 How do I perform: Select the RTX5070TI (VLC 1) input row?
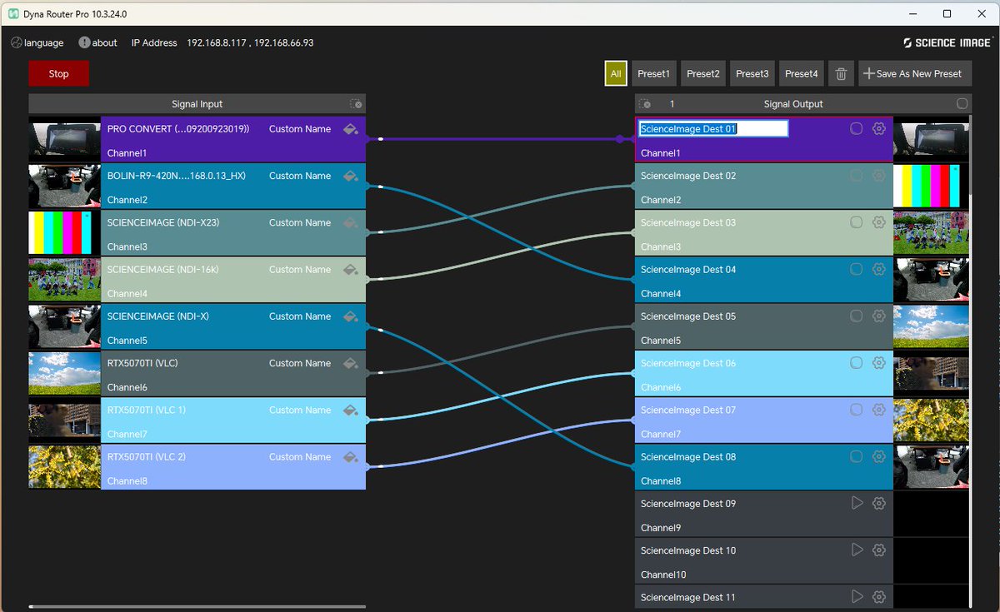(233, 420)
